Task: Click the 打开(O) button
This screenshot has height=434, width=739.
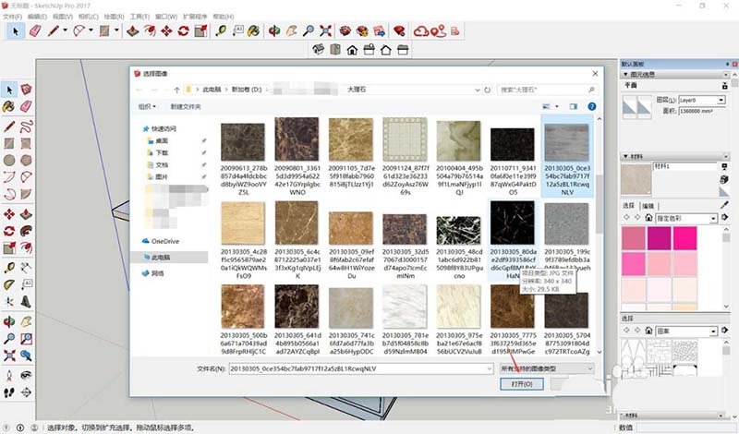Action: pyautogui.click(x=522, y=383)
